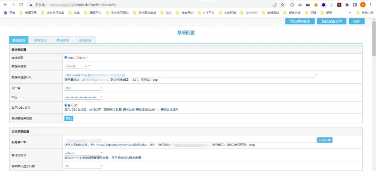Image resolution: width=376 pixels, height=171 pixels.
Task: Open the 比赛 bookmark folder
Action: (x=74, y=13)
